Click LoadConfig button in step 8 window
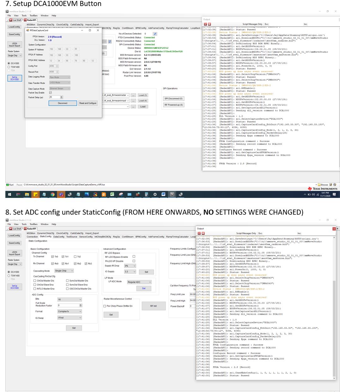 pyautogui.click(x=14, y=236)
